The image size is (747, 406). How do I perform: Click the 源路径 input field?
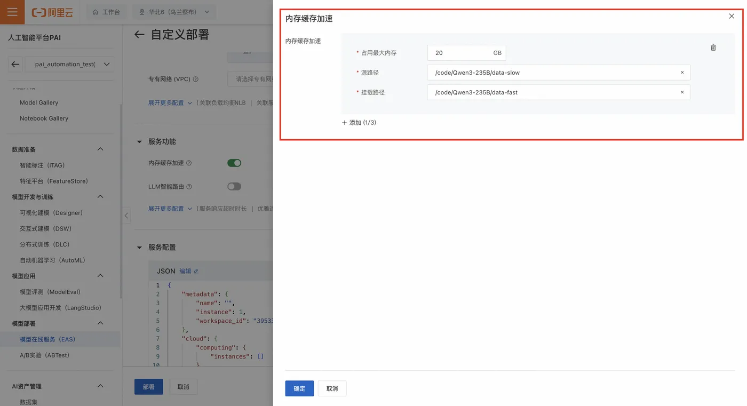coord(559,73)
